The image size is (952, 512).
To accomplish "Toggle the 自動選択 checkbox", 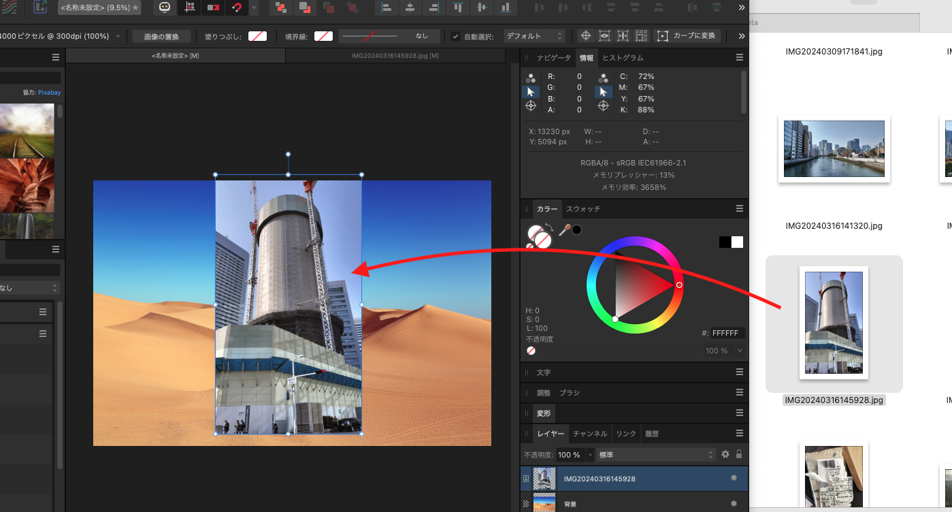I will tap(456, 36).
